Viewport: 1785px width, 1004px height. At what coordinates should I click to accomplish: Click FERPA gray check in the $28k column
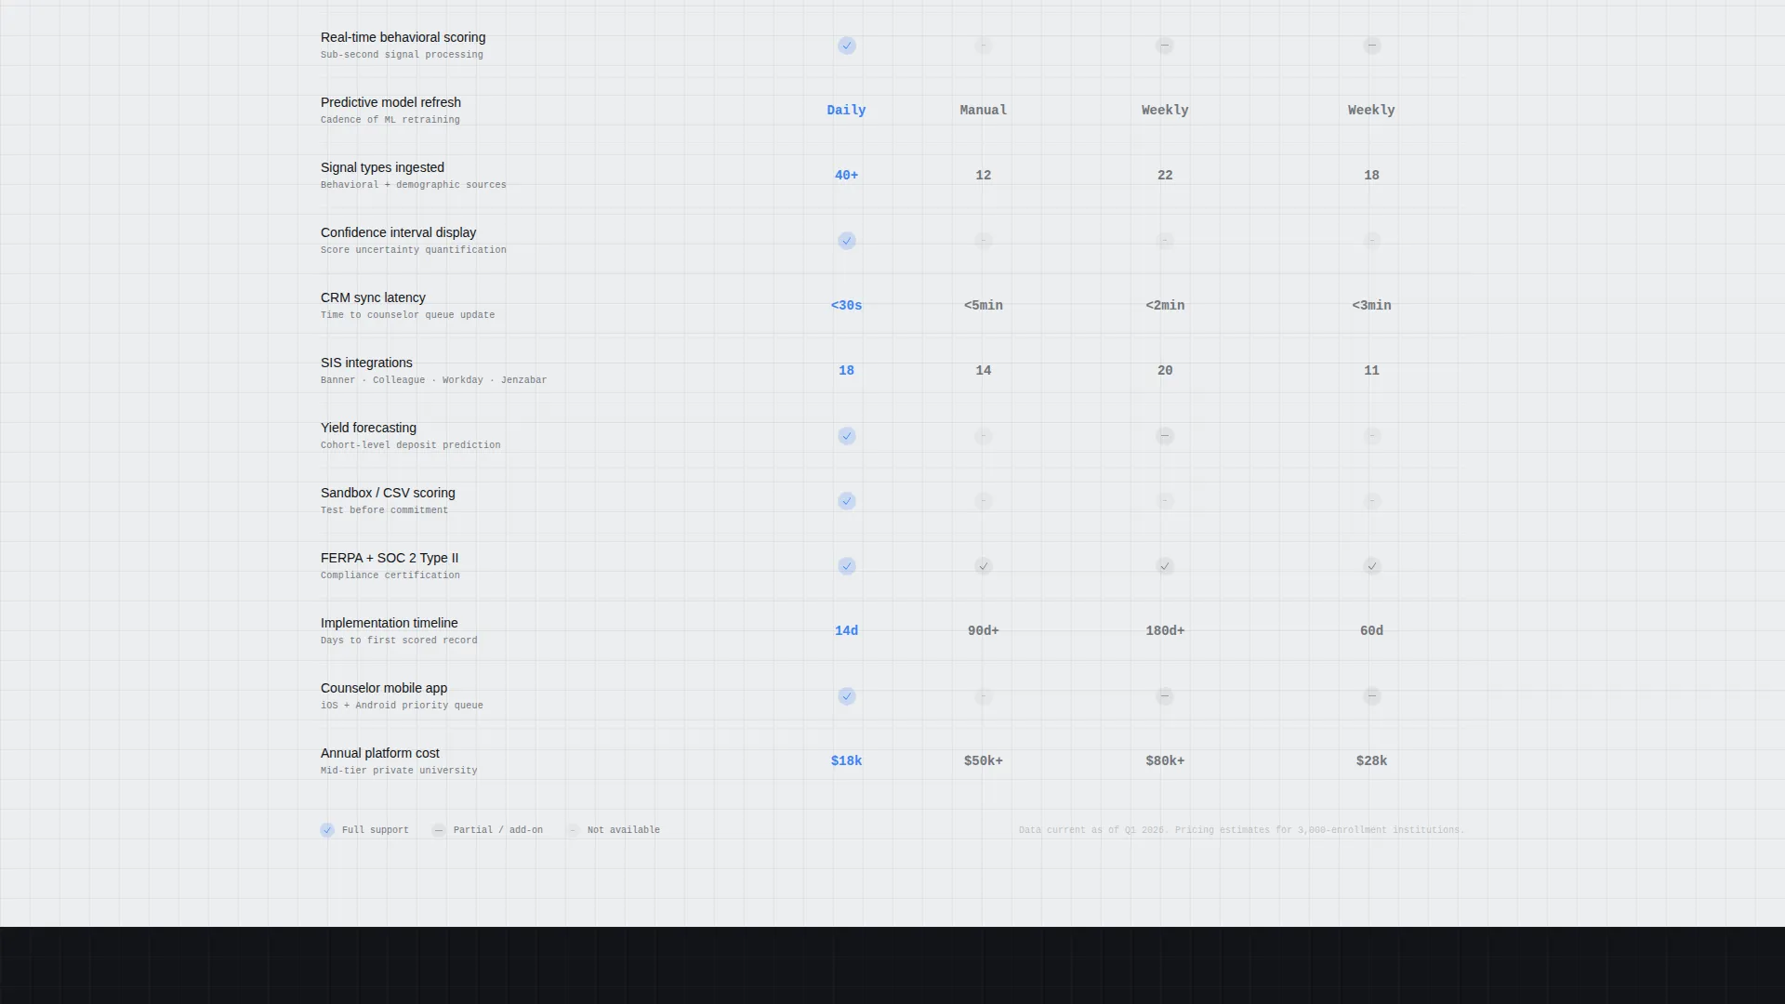[1371, 566]
